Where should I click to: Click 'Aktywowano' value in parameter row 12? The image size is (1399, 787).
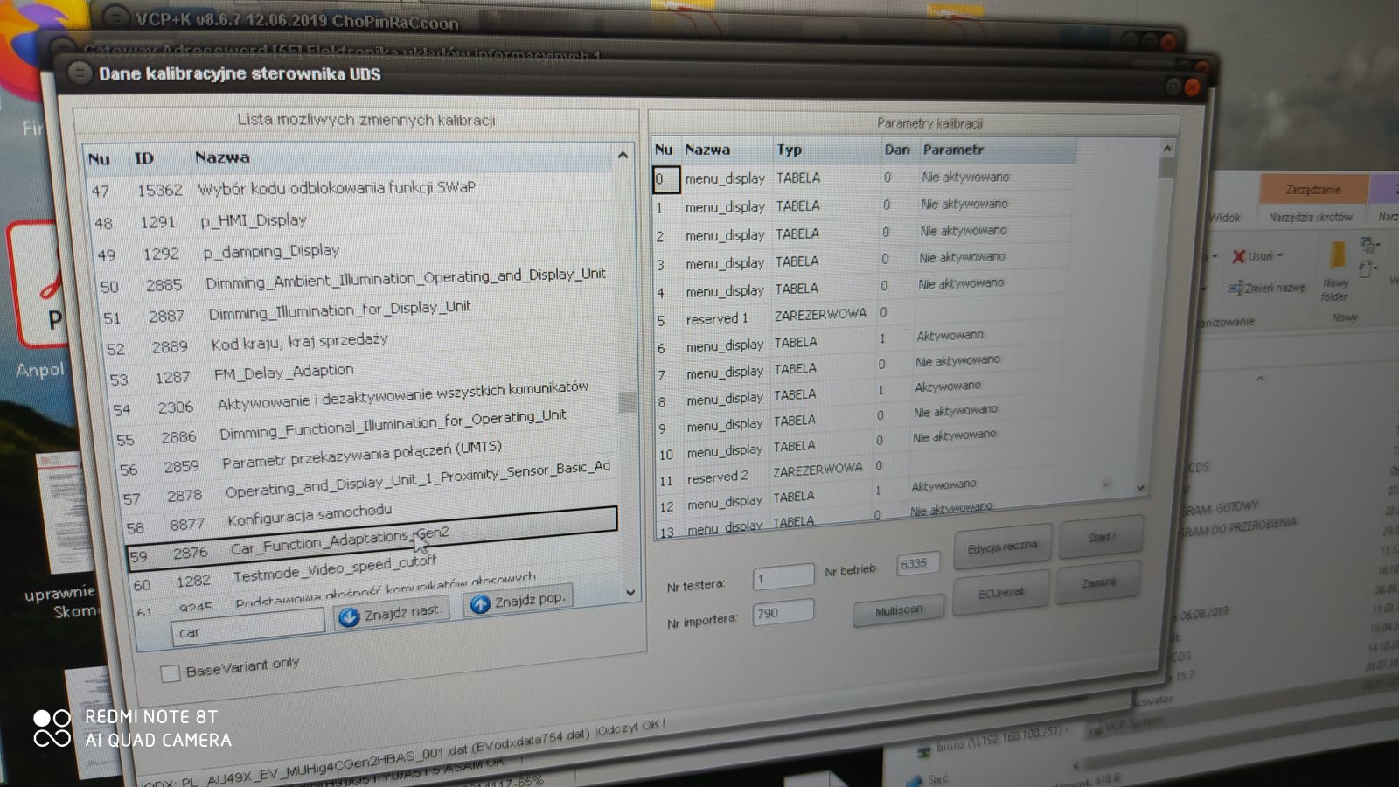click(x=943, y=484)
